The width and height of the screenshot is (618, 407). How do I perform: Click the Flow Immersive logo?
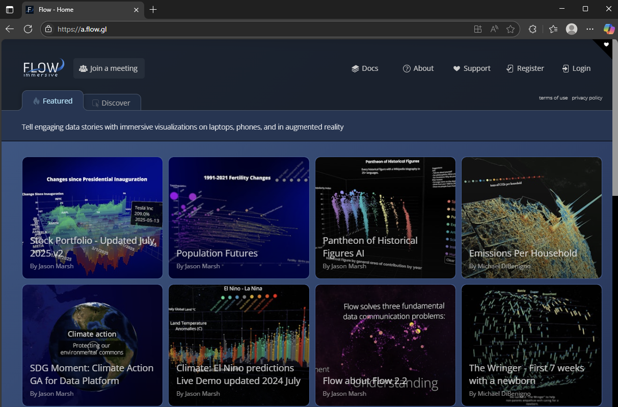click(44, 68)
